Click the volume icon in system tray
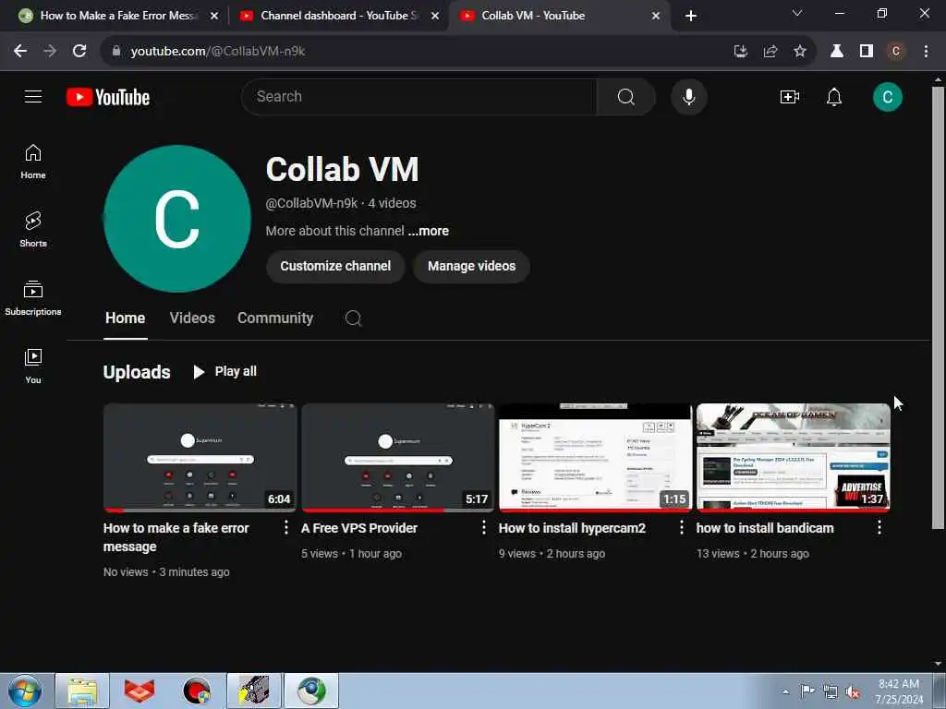 853,692
